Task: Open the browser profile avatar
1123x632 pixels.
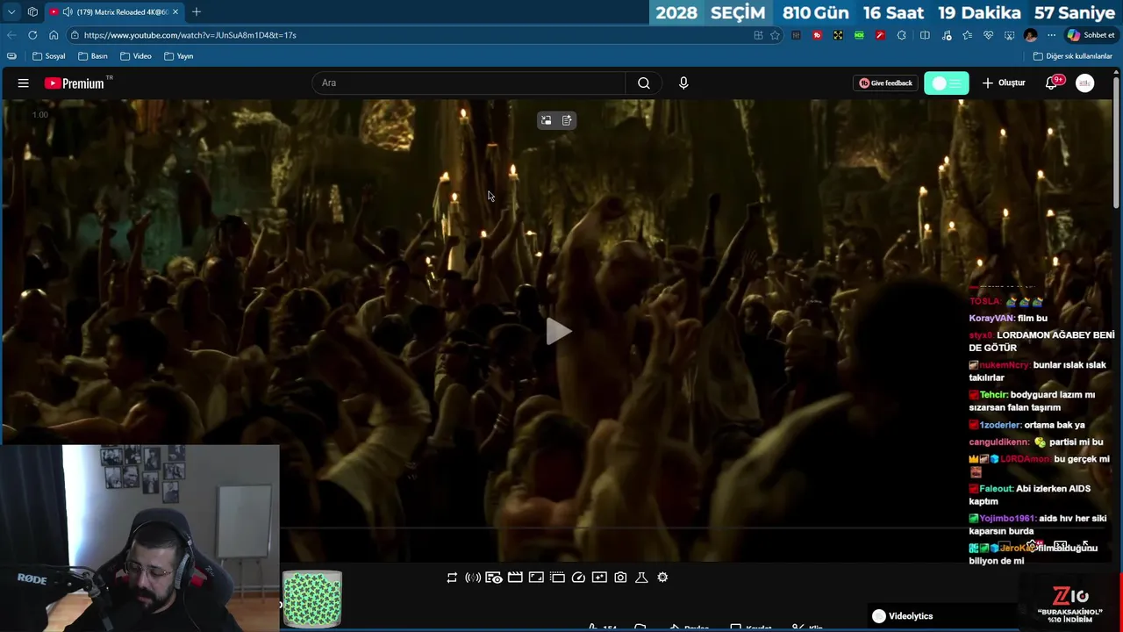Action: click(1030, 35)
